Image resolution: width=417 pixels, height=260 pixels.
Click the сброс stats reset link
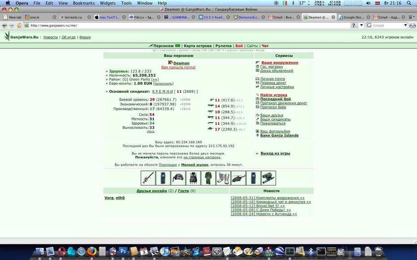pos(151,131)
